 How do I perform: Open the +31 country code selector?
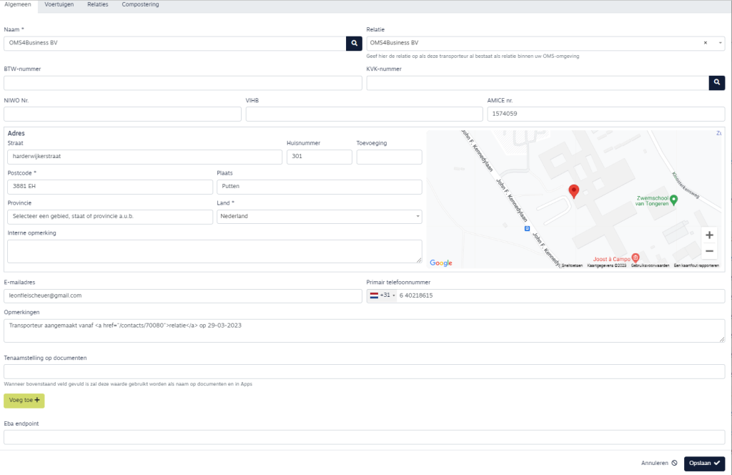point(382,295)
